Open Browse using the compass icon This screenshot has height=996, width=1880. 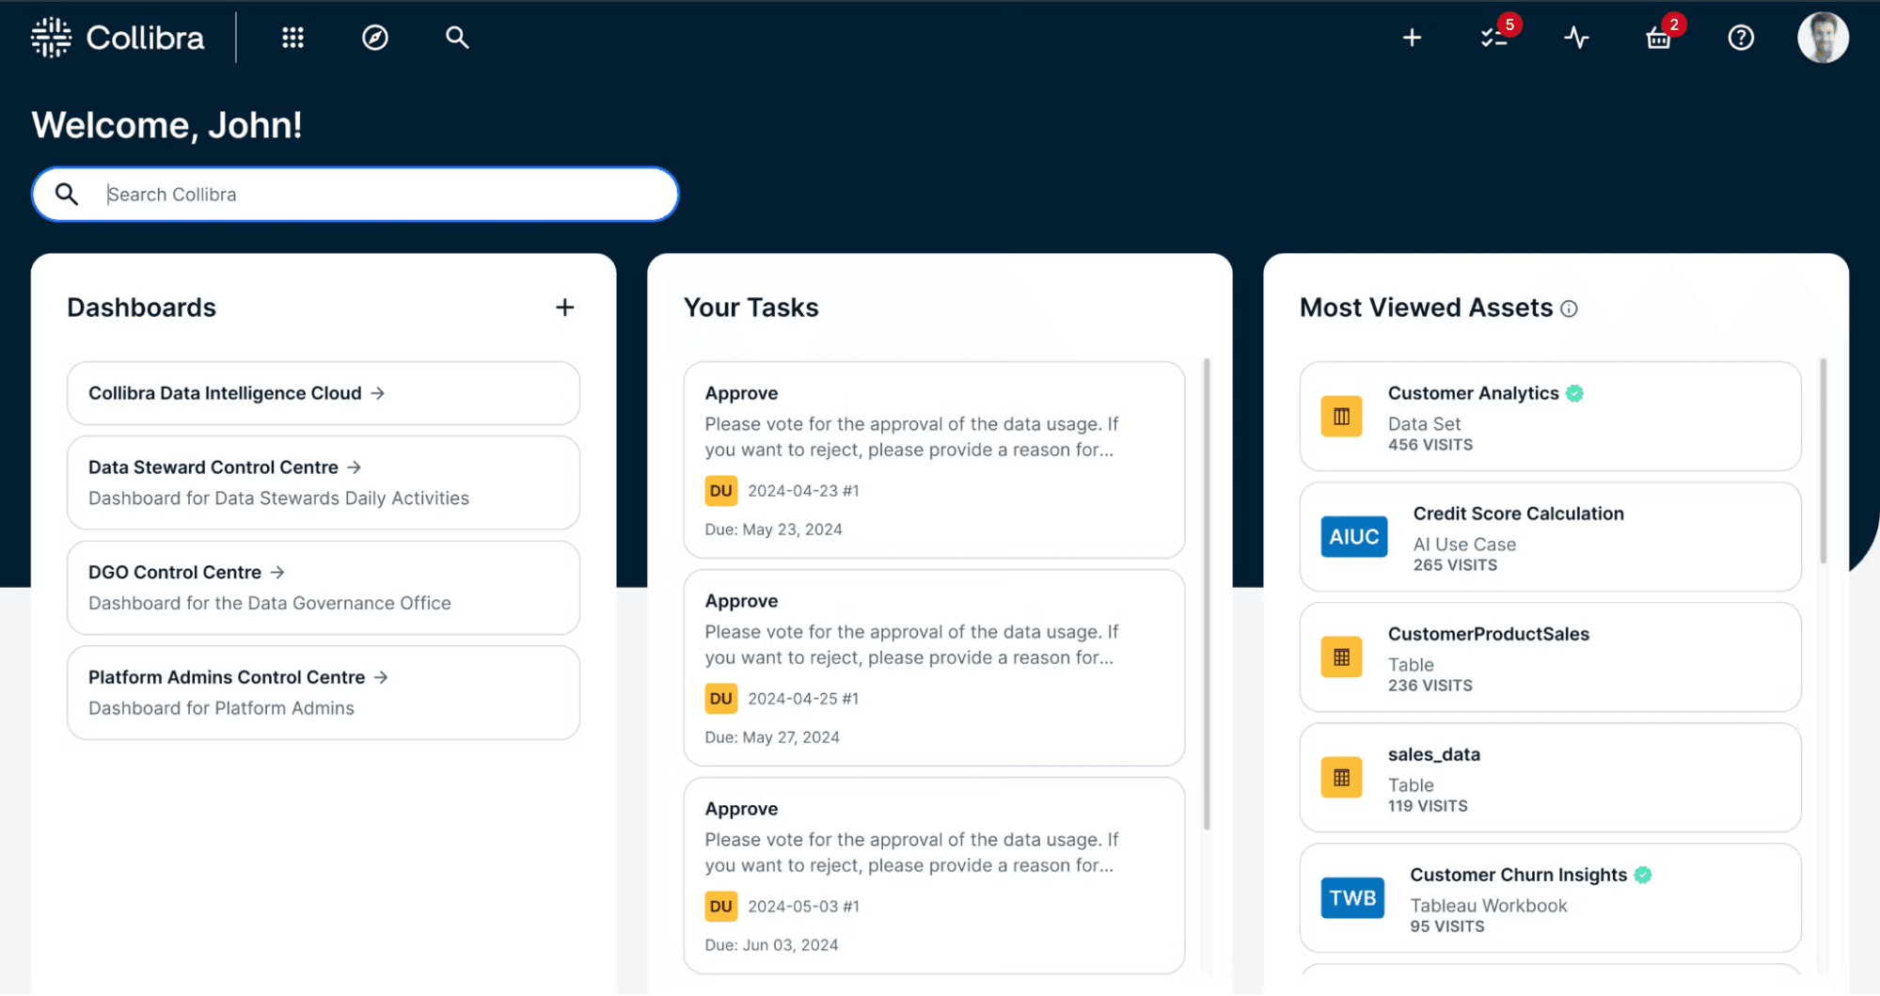(x=374, y=38)
